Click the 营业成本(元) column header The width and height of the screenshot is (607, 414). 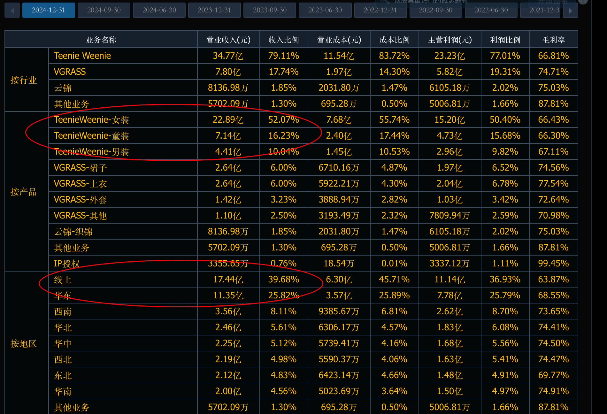click(x=339, y=40)
